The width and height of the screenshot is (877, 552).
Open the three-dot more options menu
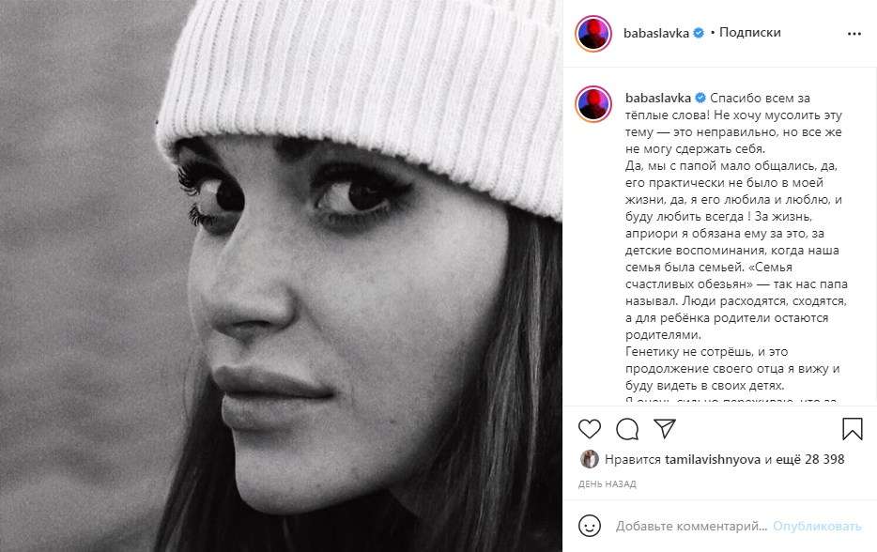854,34
